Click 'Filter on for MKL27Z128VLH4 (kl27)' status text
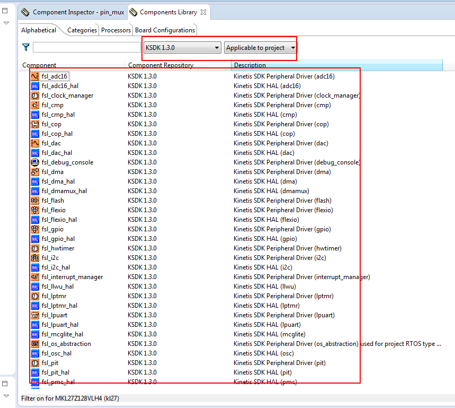 [70, 398]
